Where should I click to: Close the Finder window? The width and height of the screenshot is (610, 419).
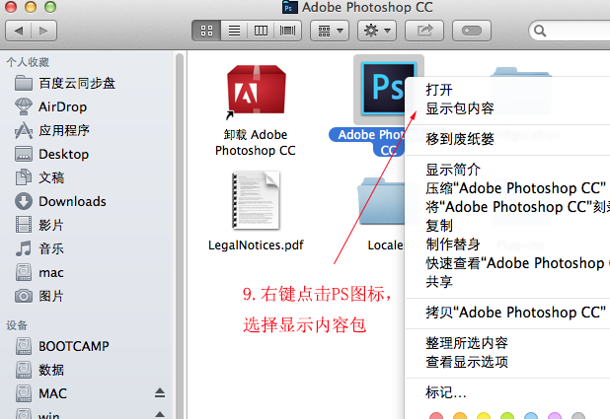pyautogui.click(x=11, y=7)
